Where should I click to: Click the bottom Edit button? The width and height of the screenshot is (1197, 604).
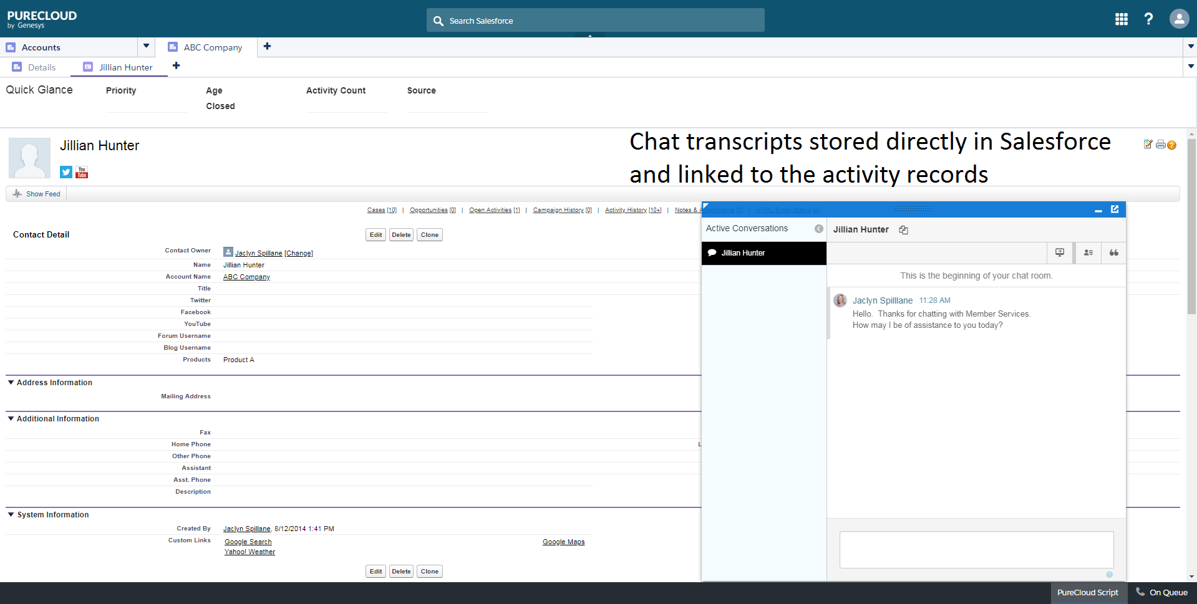point(376,572)
